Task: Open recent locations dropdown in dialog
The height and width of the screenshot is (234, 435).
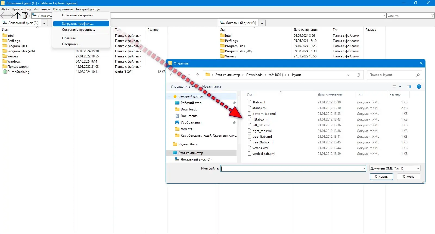Action: coord(189,75)
